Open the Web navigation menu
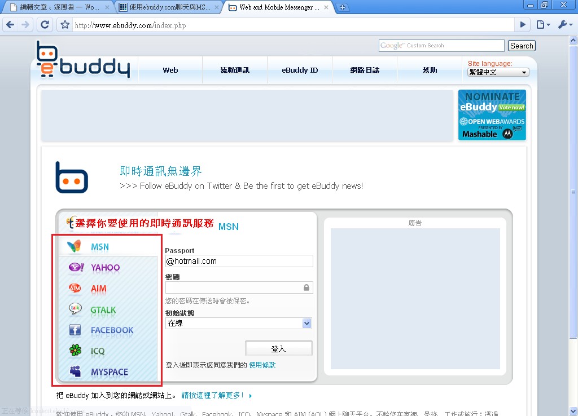The height and width of the screenshot is (416, 578). (x=170, y=70)
